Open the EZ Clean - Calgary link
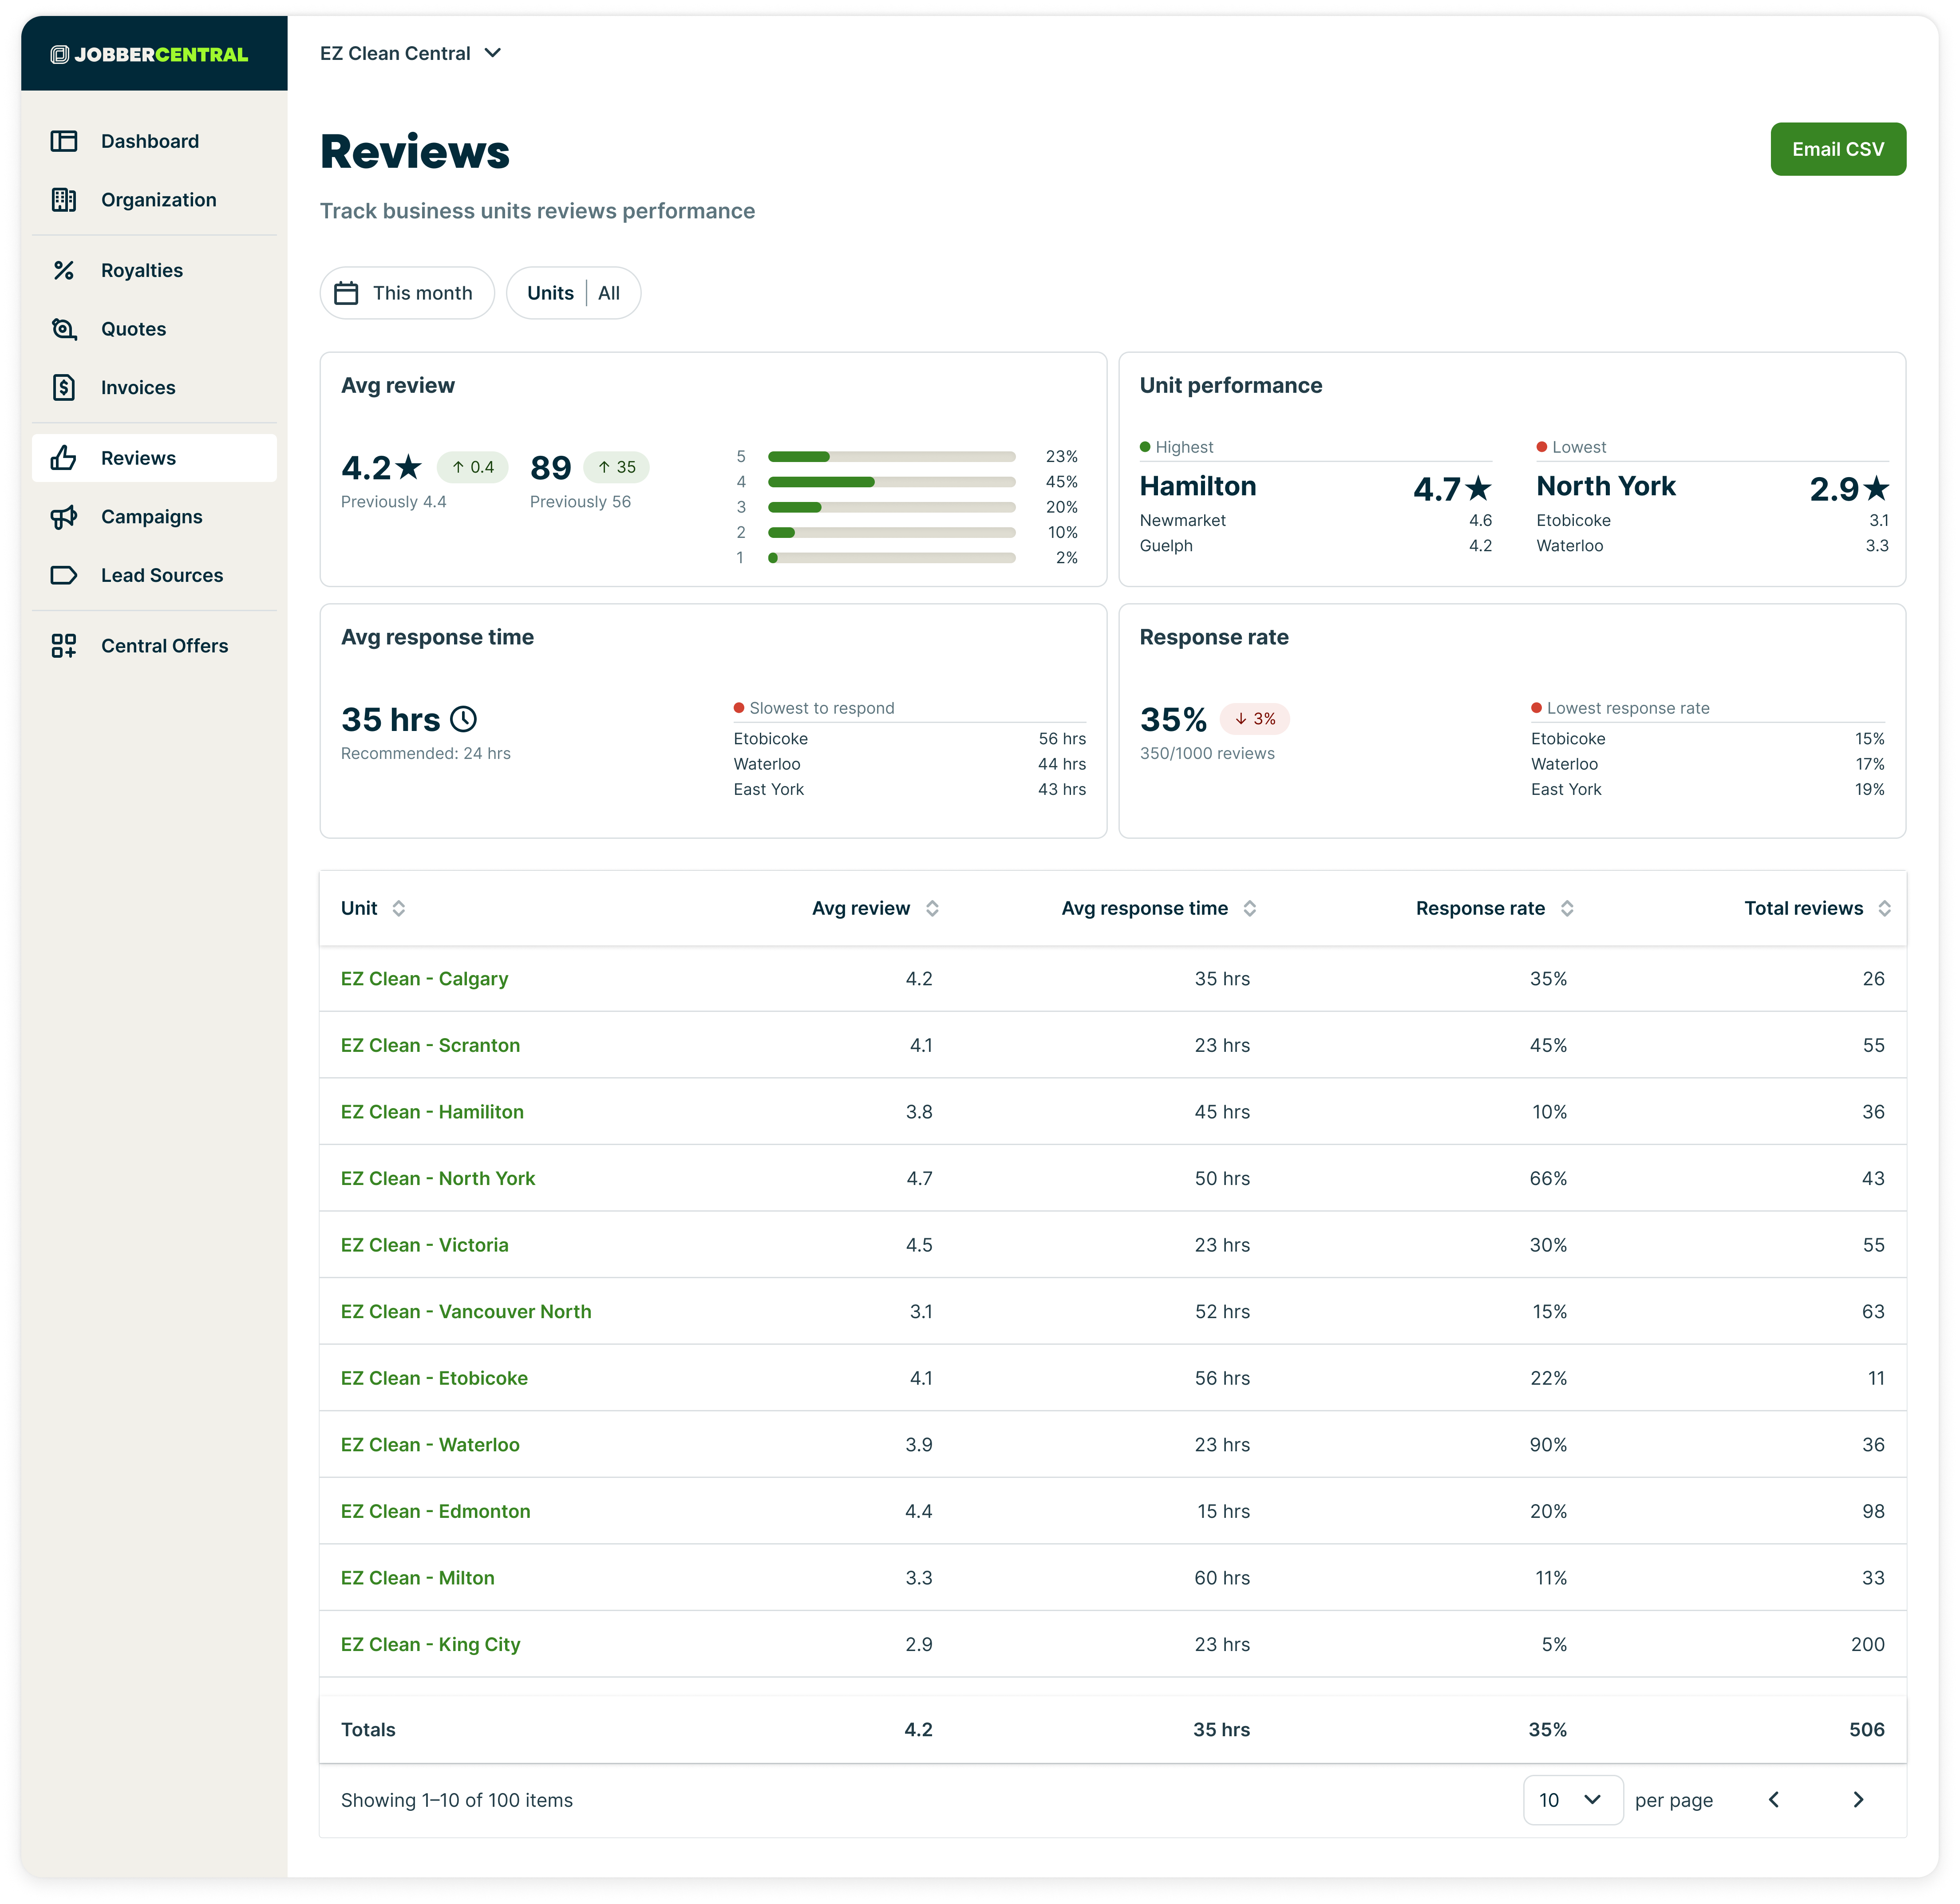This screenshot has width=1960, height=1904. (424, 979)
